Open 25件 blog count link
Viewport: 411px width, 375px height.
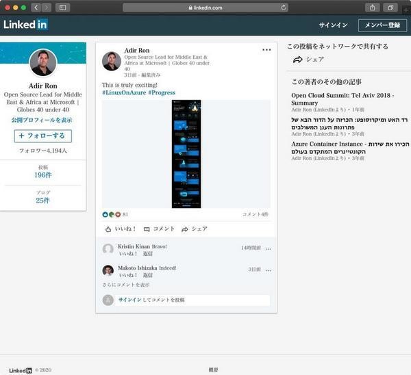pos(42,201)
